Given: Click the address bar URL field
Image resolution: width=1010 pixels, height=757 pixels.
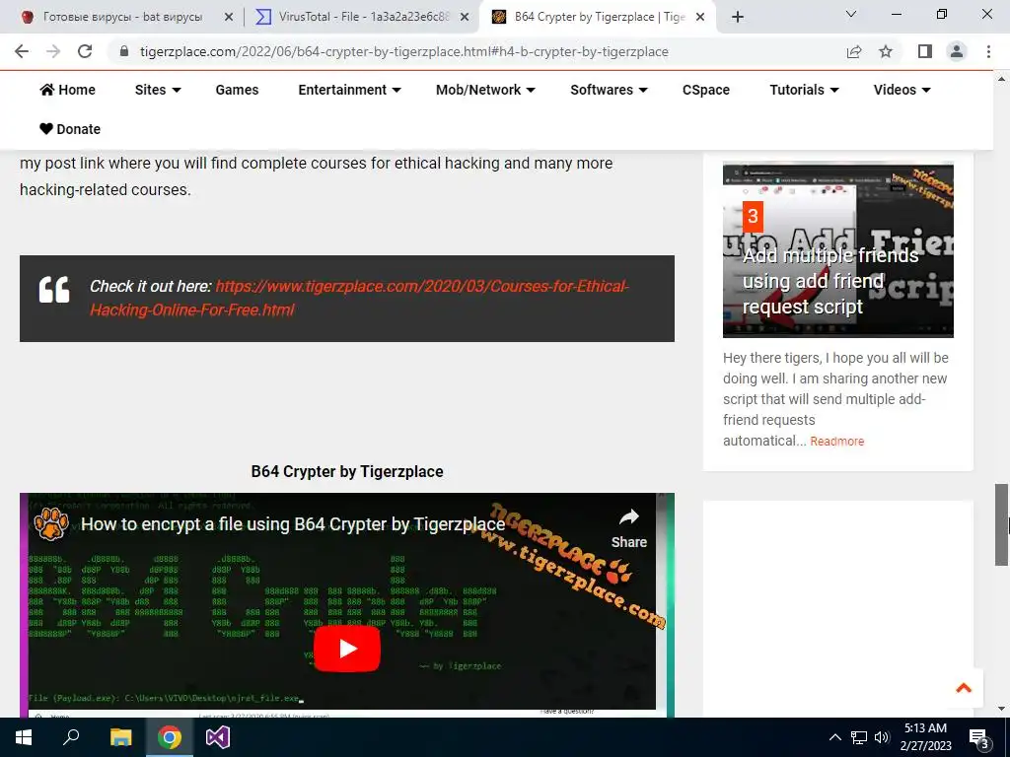Looking at the screenshot, I should click(403, 51).
